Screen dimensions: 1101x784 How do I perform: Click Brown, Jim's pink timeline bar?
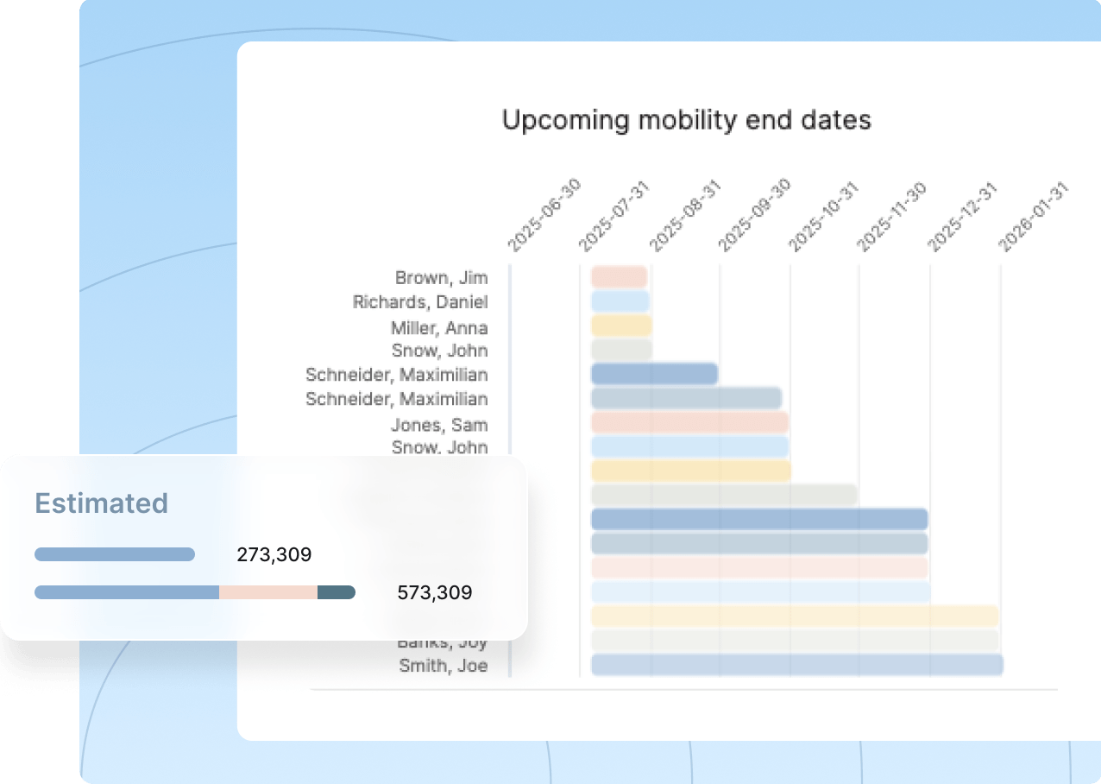(619, 277)
